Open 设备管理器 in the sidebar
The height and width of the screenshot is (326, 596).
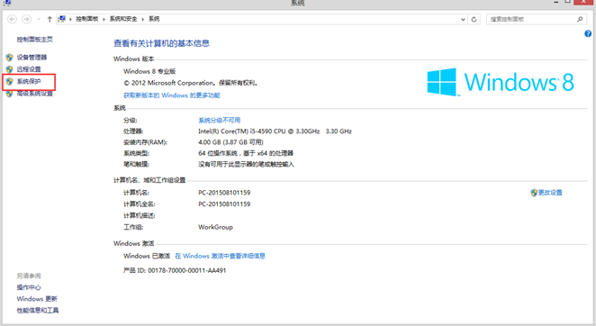(32, 58)
